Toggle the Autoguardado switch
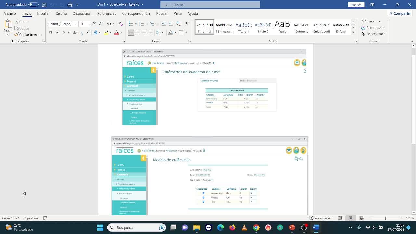Screen dimensions: 416x234 [x=33, y=5]
